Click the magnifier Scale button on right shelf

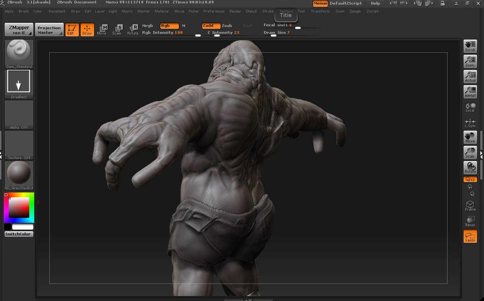[x=470, y=153]
